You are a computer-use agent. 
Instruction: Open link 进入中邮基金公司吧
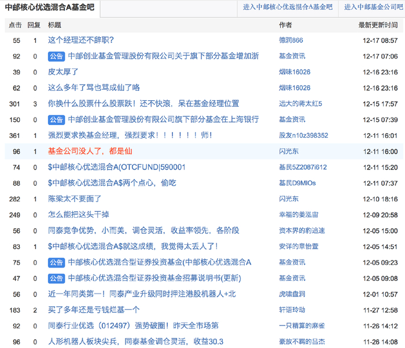[374, 8]
